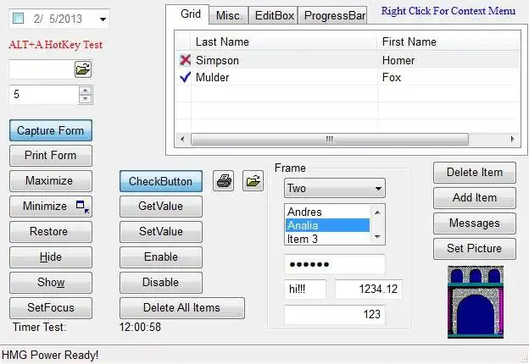Viewport: 529px width, 364px height.
Task: Click the blue checkmark on Mulder row
Action: click(185, 77)
